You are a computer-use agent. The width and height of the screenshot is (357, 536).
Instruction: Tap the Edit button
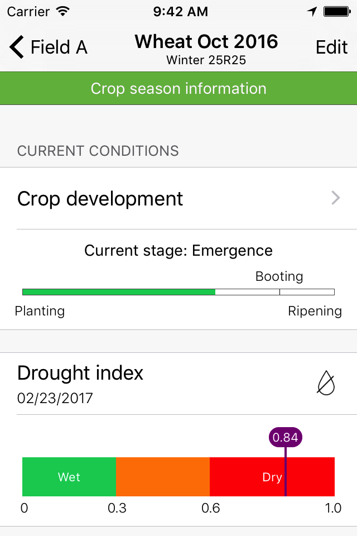[x=331, y=47]
